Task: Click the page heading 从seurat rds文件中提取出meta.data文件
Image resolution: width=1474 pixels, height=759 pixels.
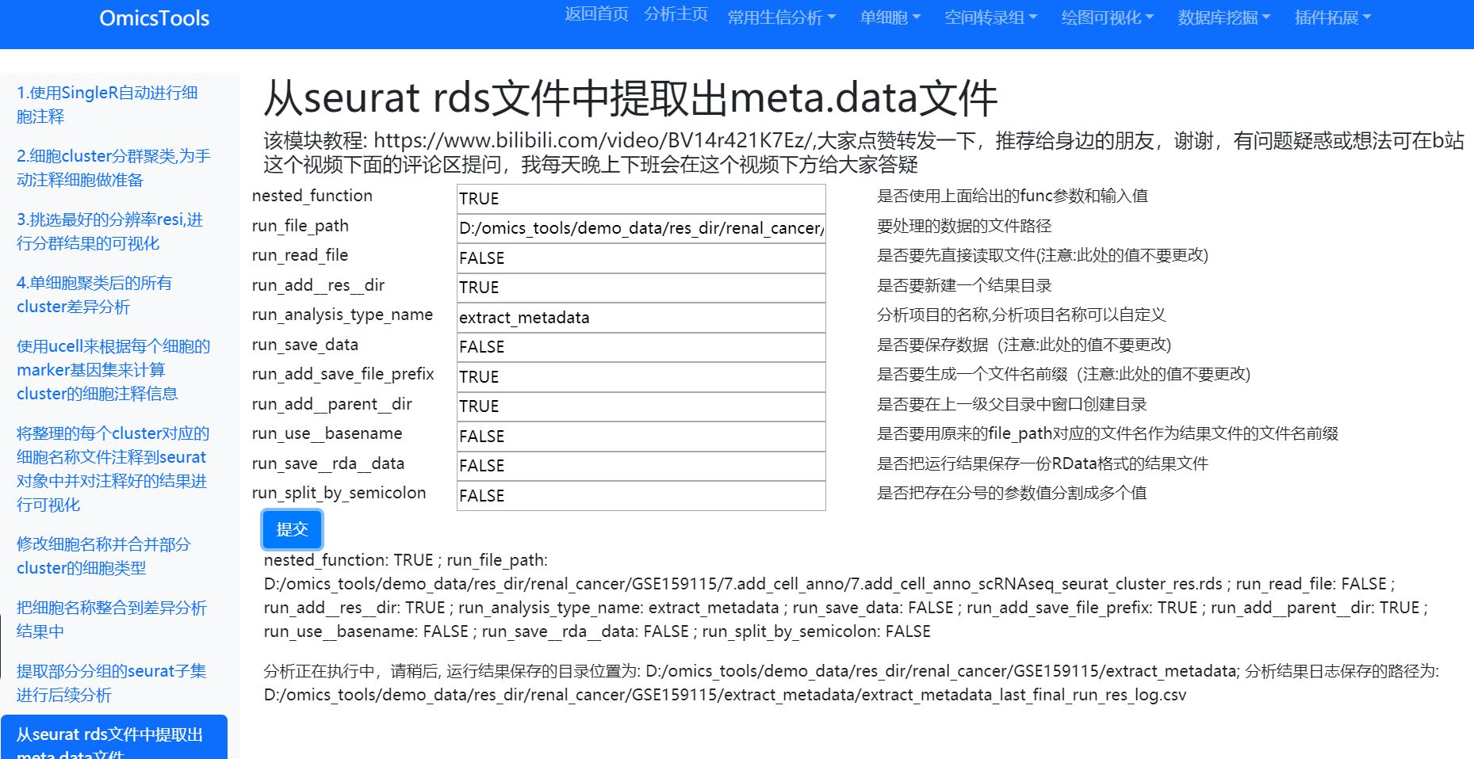Action: pos(630,98)
